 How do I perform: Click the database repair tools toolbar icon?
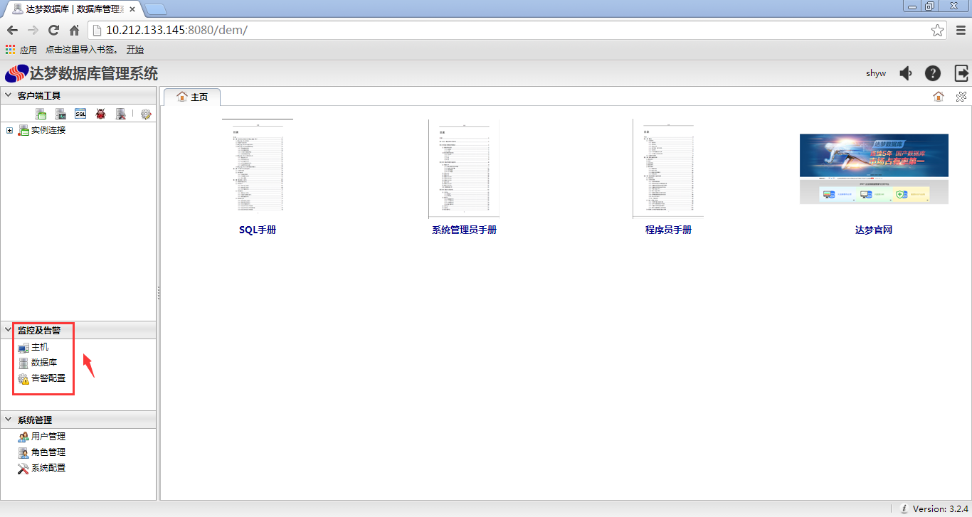tap(121, 114)
